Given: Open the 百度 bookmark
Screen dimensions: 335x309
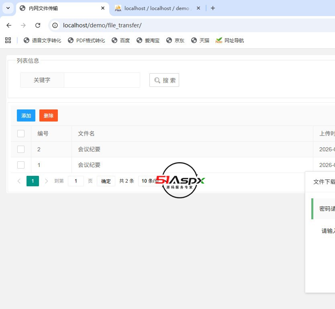Looking at the screenshot, I should 121,40.
